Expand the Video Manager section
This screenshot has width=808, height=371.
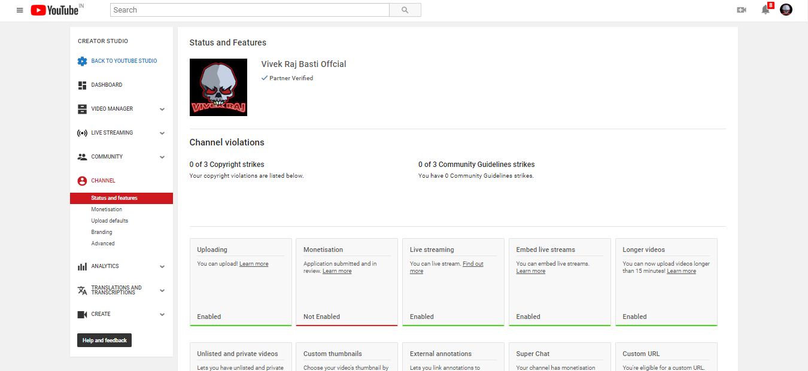click(x=162, y=110)
